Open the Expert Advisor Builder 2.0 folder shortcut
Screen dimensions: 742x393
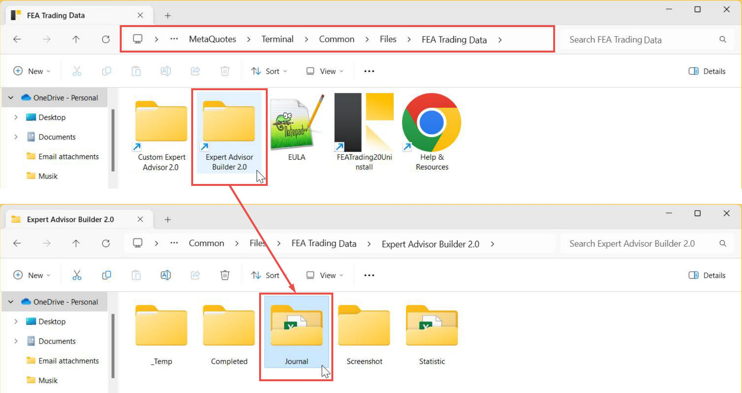(229, 133)
